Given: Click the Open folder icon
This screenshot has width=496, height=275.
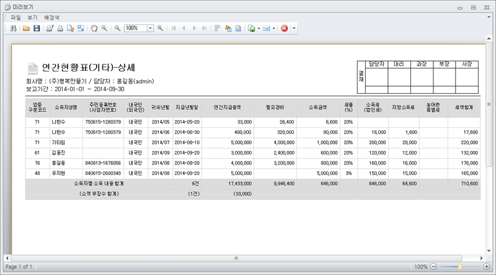Looking at the screenshot, I should (x=26, y=29).
